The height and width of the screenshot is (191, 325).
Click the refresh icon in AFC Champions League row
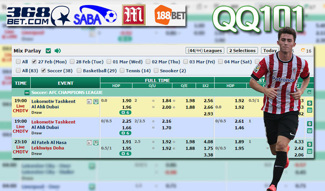click(309, 92)
